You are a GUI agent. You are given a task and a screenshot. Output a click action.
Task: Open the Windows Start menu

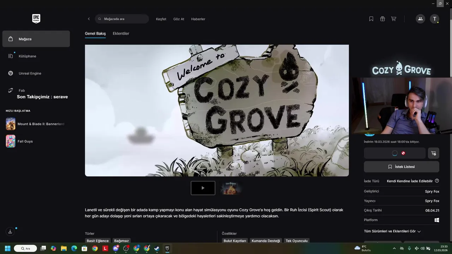point(7,248)
